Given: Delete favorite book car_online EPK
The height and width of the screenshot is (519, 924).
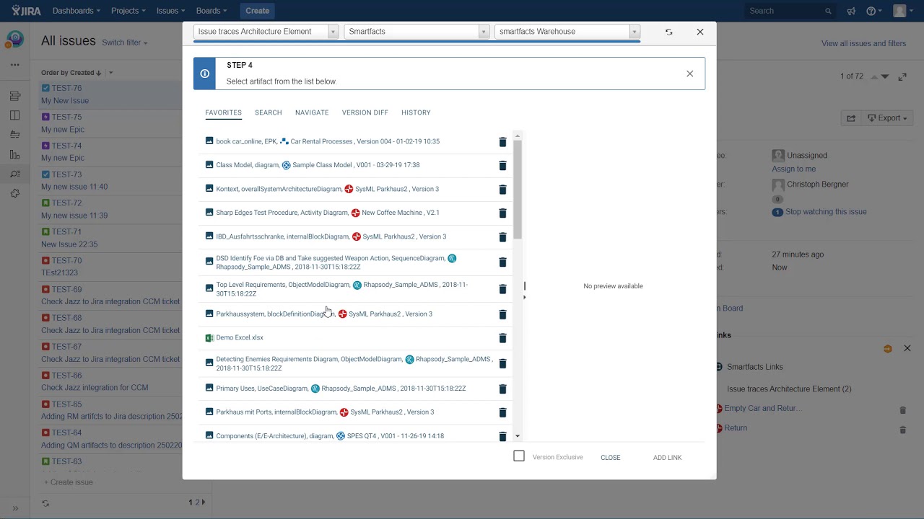Looking at the screenshot, I should click(x=502, y=142).
